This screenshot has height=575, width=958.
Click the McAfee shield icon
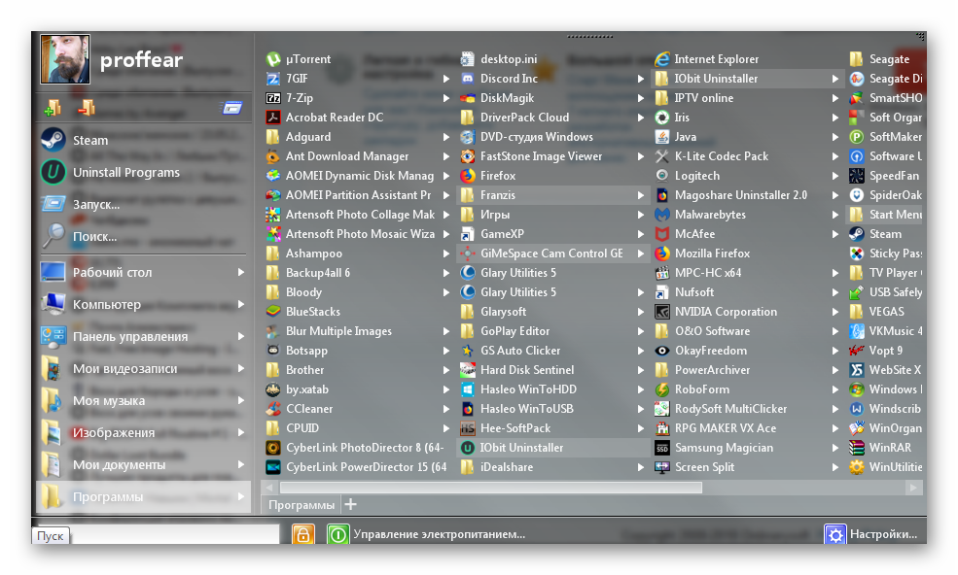pos(661,234)
